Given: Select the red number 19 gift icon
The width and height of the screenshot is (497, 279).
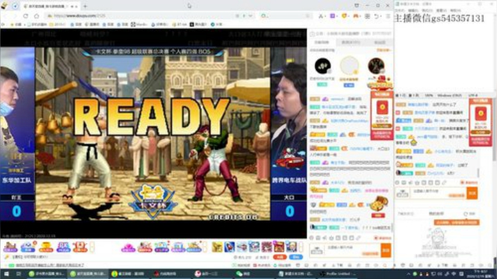Looking at the screenshot, I should click(79, 247).
